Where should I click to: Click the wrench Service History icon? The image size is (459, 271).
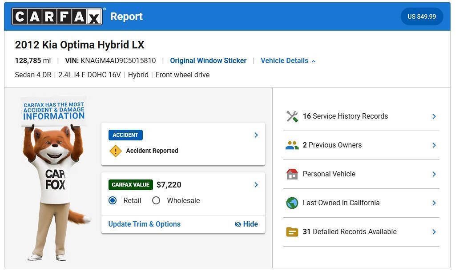tap(292, 116)
